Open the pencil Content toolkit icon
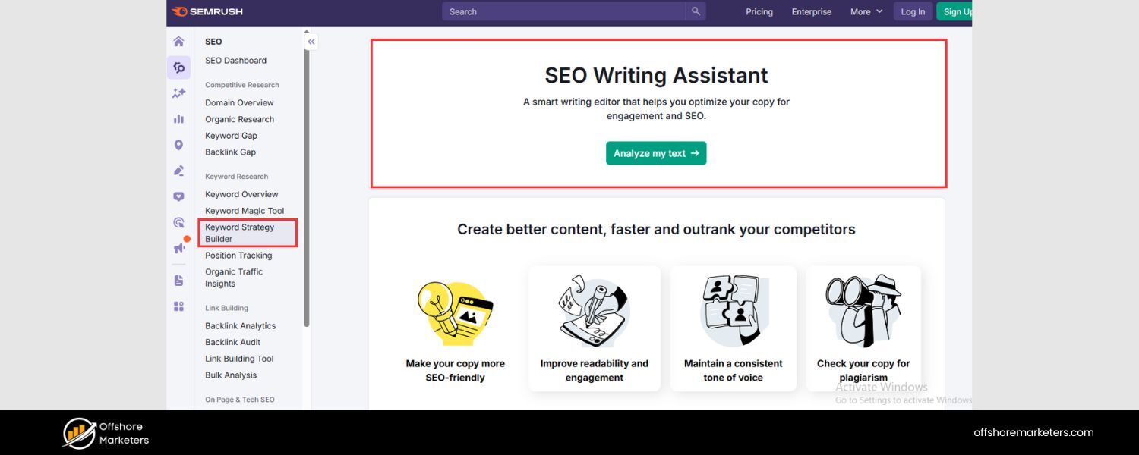 click(x=178, y=170)
